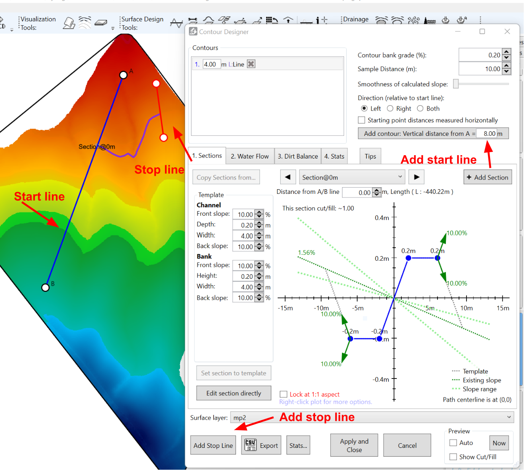Click Copy Sections from... button
This screenshot has width=525, height=471.
(x=226, y=177)
